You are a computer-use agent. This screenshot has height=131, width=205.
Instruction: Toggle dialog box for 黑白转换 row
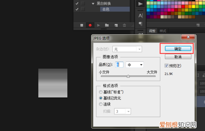(x=83, y=3)
